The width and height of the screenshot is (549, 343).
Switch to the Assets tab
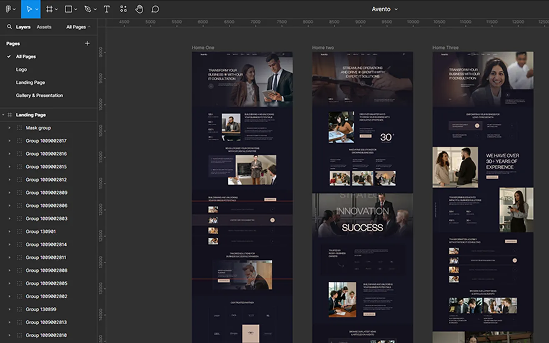(x=44, y=27)
